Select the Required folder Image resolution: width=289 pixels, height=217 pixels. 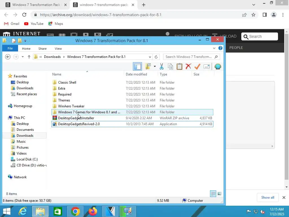132,94
